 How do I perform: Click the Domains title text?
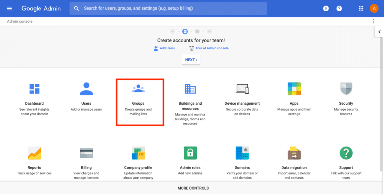(242, 167)
